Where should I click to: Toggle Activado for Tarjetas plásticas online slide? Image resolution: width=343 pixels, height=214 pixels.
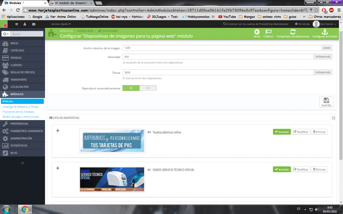click(282, 132)
